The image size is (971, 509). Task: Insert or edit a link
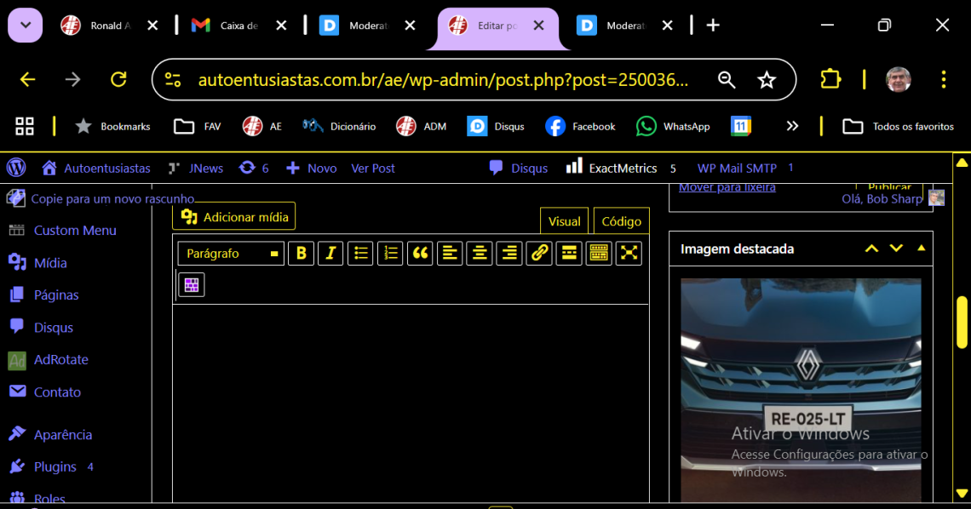pos(539,253)
